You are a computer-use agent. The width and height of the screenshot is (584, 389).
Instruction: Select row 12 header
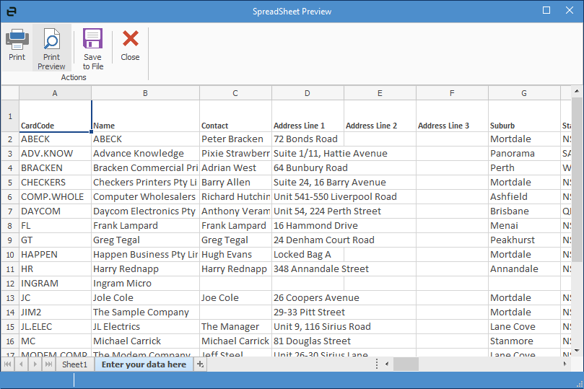click(x=10, y=284)
